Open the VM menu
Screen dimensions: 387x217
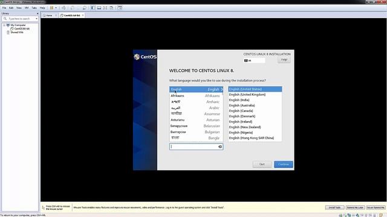click(x=27, y=8)
